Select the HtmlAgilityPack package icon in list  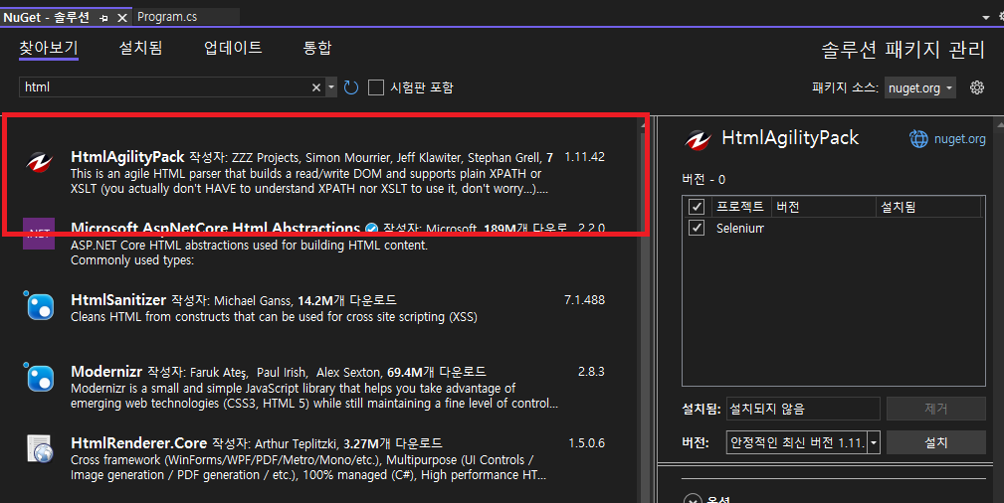pos(39,163)
